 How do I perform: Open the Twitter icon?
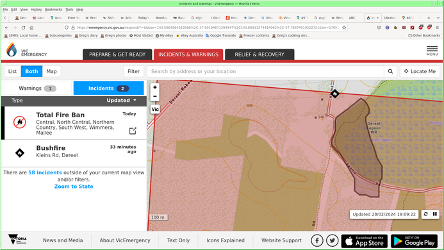tap(332, 240)
